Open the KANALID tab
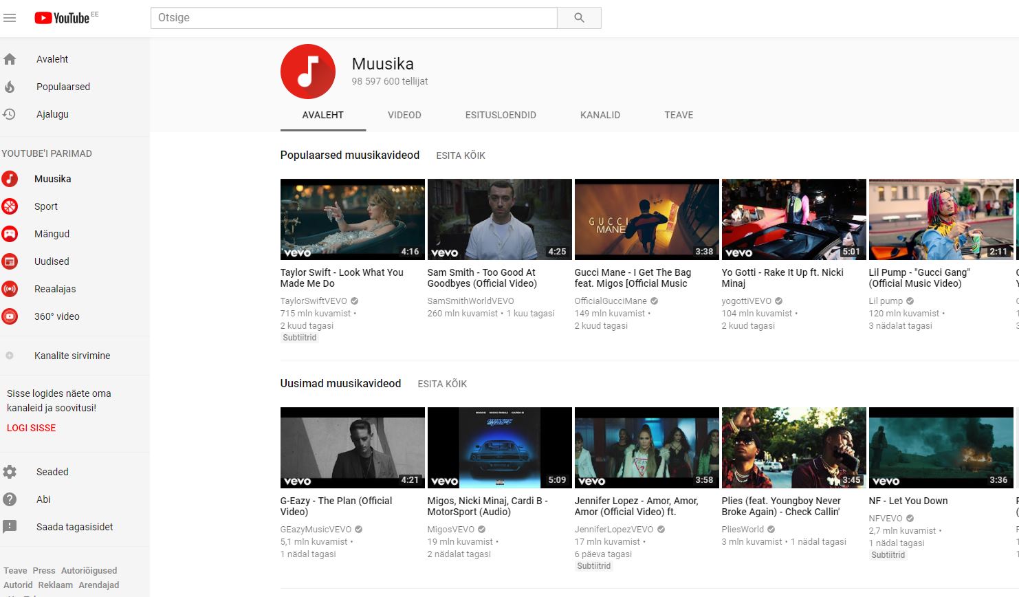This screenshot has width=1019, height=597. coord(600,115)
